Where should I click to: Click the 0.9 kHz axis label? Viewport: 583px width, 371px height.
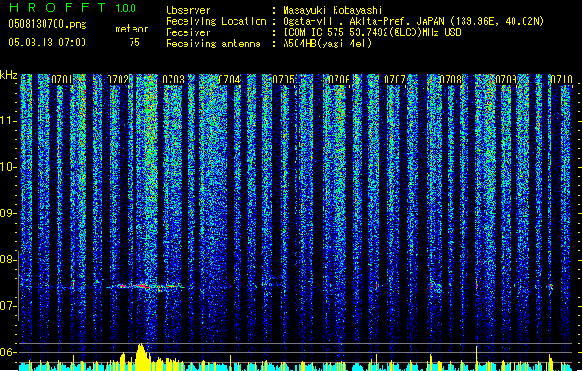(x=8, y=213)
